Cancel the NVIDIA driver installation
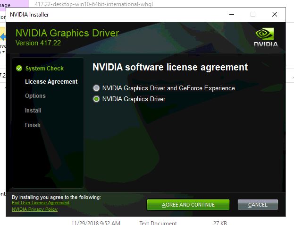The image size is (294, 225). click(x=258, y=205)
